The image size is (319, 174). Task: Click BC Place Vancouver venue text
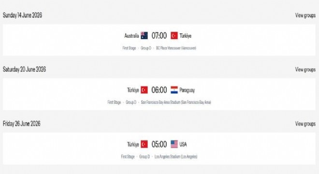coord(176,48)
